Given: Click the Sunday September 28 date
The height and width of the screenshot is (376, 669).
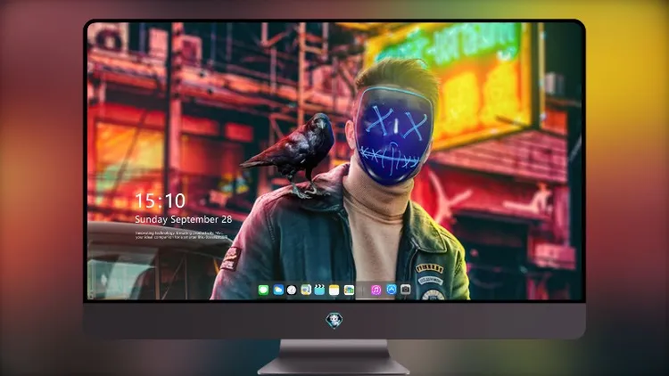Looking at the screenshot, I should point(184,219).
